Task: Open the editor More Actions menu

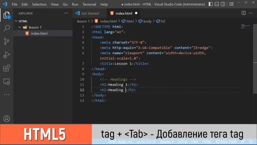Action: pyautogui.click(x=251, y=13)
